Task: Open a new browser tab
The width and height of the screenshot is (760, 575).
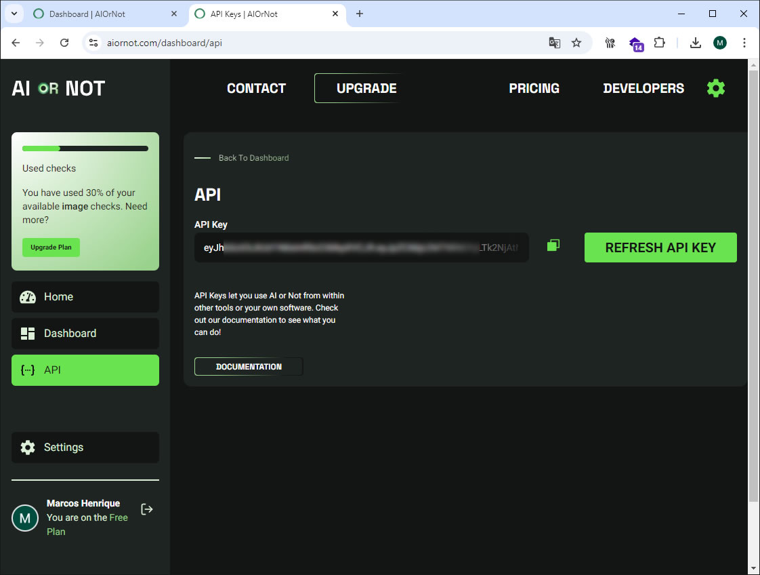Action: 359,14
